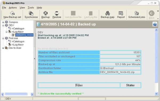Click the New Backup set toolbar icon

coord(12,13)
